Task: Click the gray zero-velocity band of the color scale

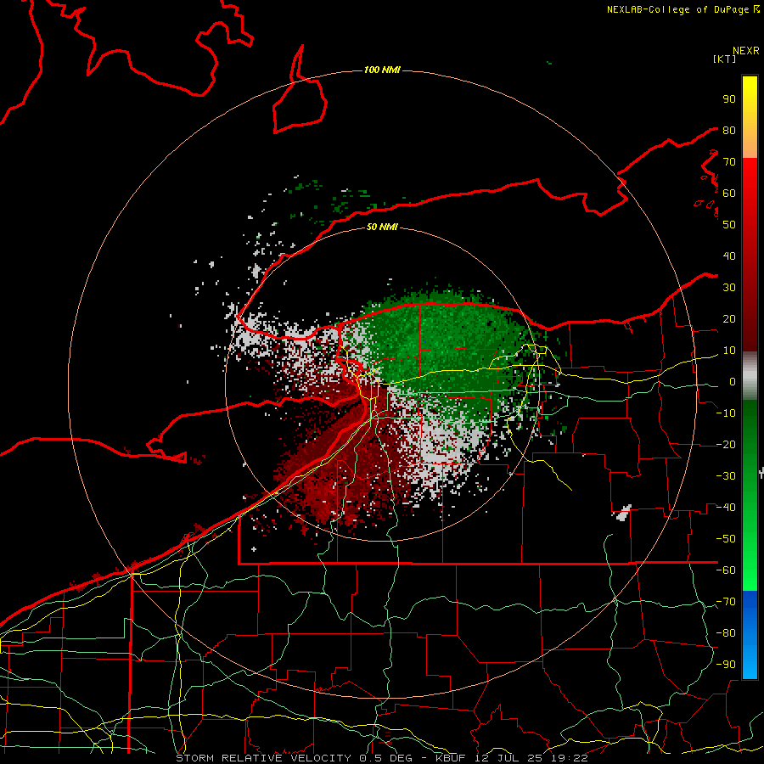Action: click(750, 376)
